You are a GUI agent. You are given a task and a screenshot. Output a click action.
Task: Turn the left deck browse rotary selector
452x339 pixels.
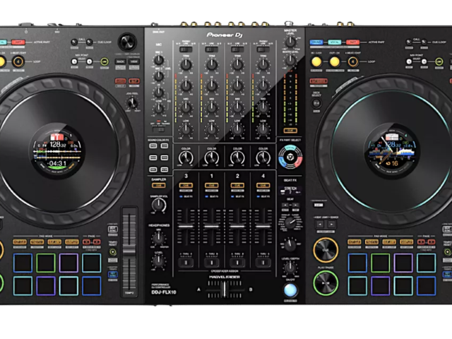[127, 42]
